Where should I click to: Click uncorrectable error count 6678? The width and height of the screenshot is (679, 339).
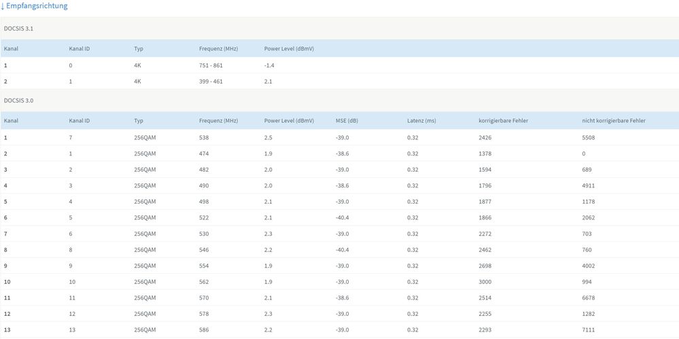point(589,298)
